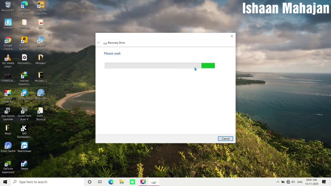Select the Mirzapur folder icon
Viewport: 331px width, 186px height.
(41, 59)
